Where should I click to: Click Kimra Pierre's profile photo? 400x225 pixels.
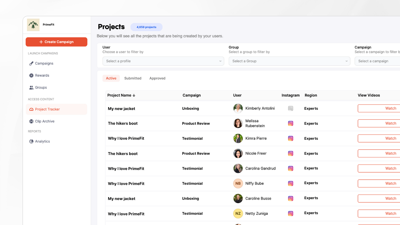pos(238,138)
